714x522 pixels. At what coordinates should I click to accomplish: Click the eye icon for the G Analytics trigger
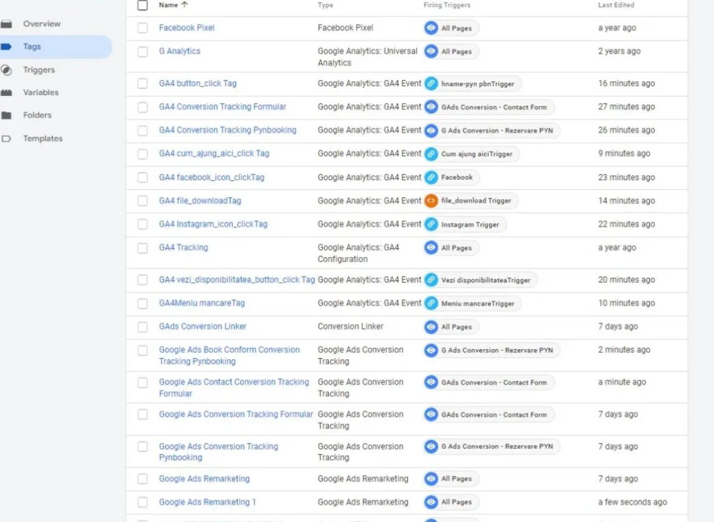click(x=431, y=52)
